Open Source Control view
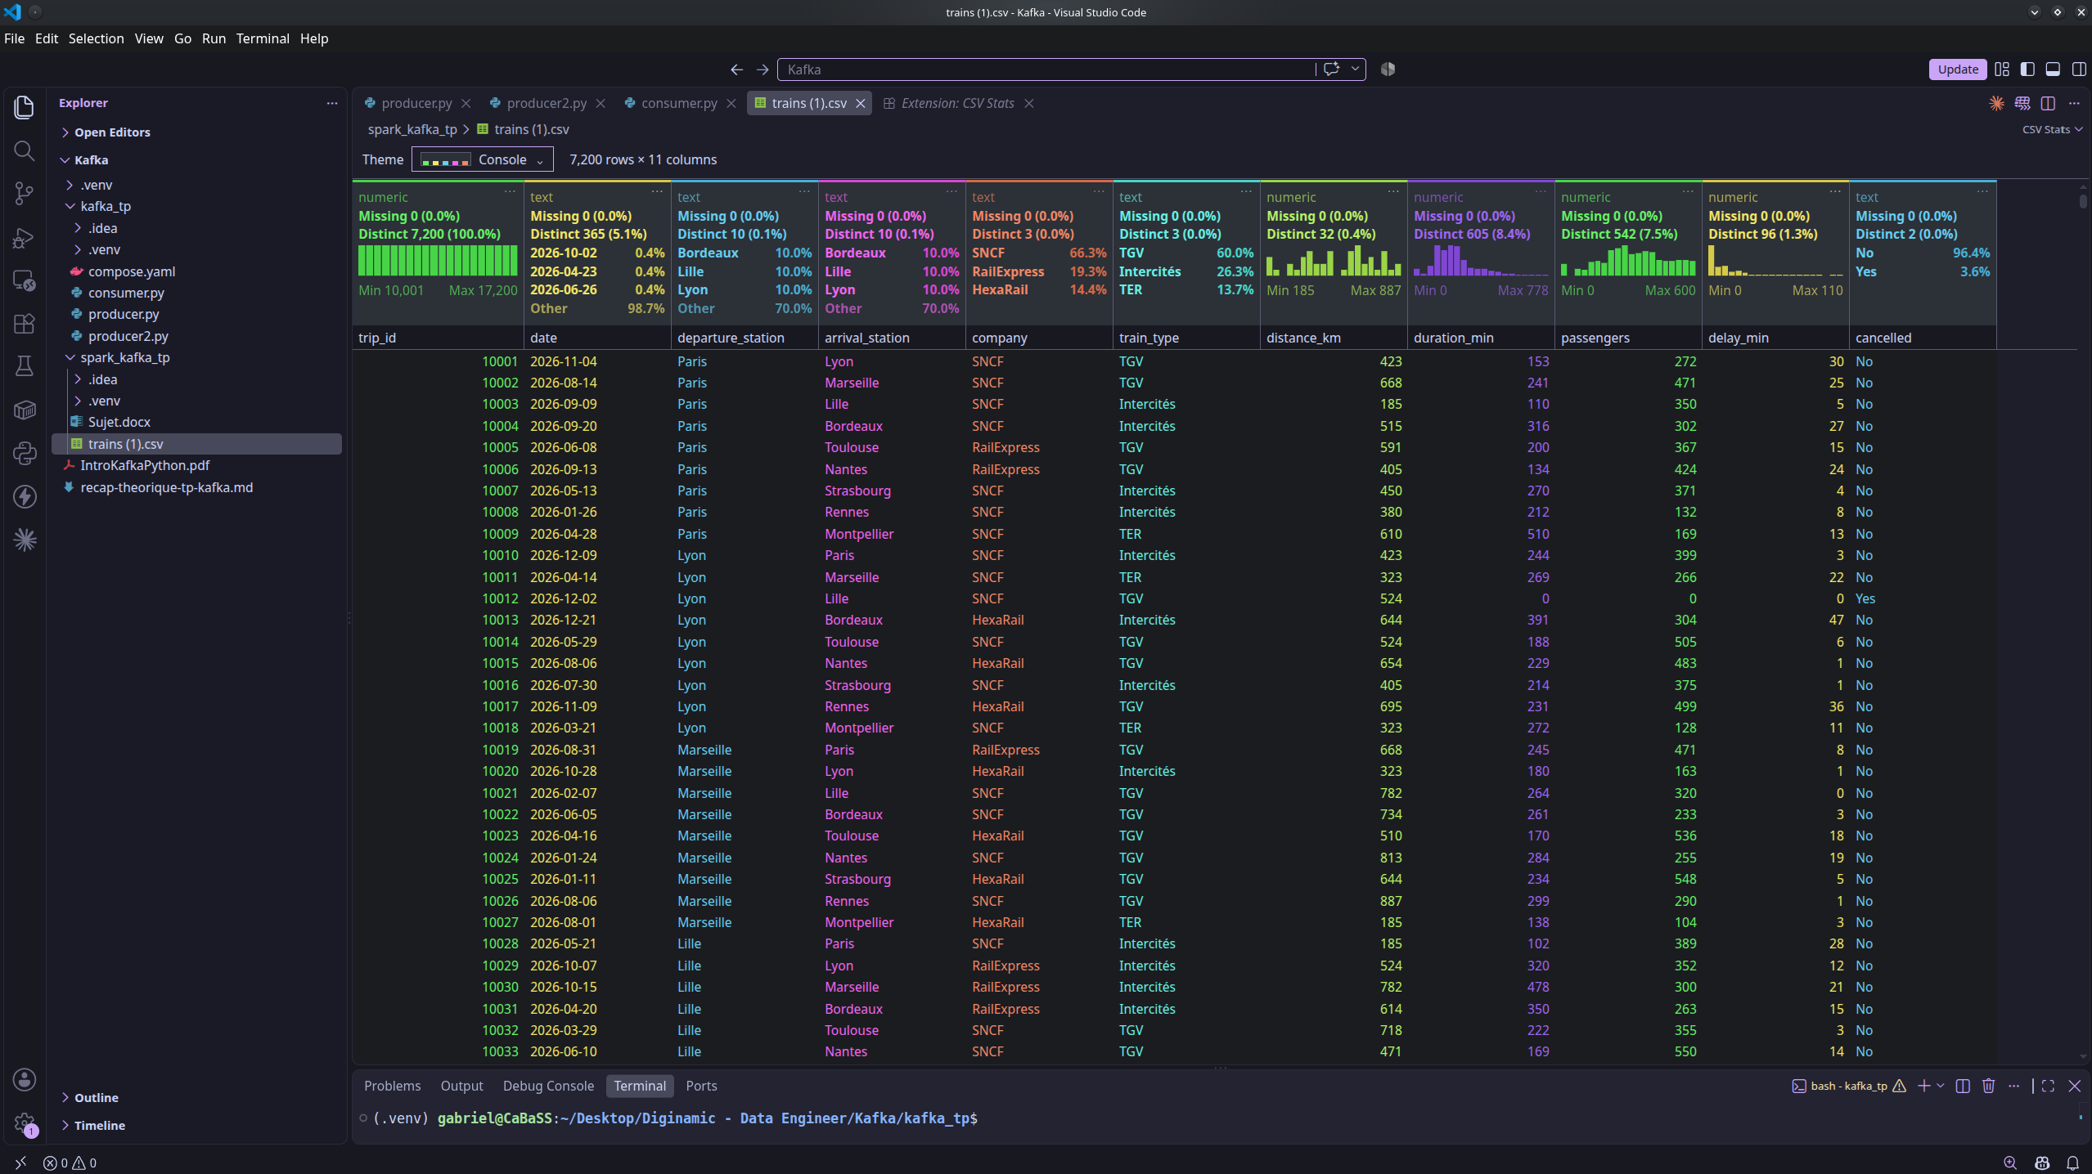The image size is (2092, 1174). tap(25, 194)
